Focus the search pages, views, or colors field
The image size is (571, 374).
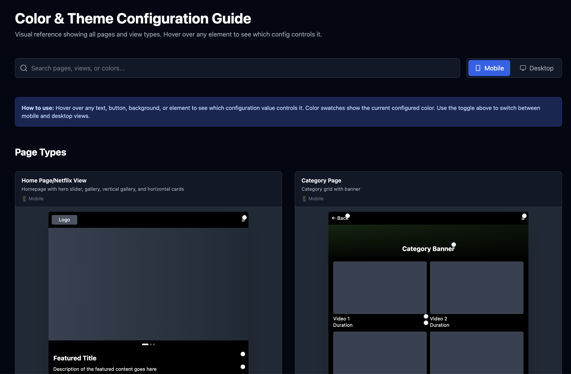[x=237, y=68]
